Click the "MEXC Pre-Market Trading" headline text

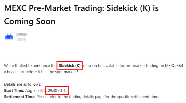pyautogui.click(x=54, y=8)
